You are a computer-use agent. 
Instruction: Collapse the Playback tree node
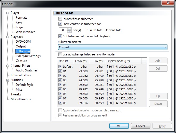(x=8, y=37)
